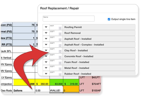Click the $4/LFT cell in spreadsheet

pos(96,78)
